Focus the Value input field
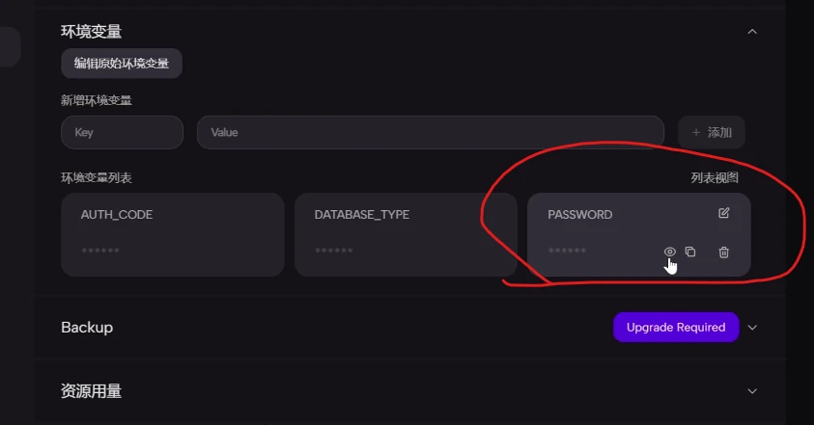This screenshot has height=425, width=814. pyautogui.click(x=431, y=132)
